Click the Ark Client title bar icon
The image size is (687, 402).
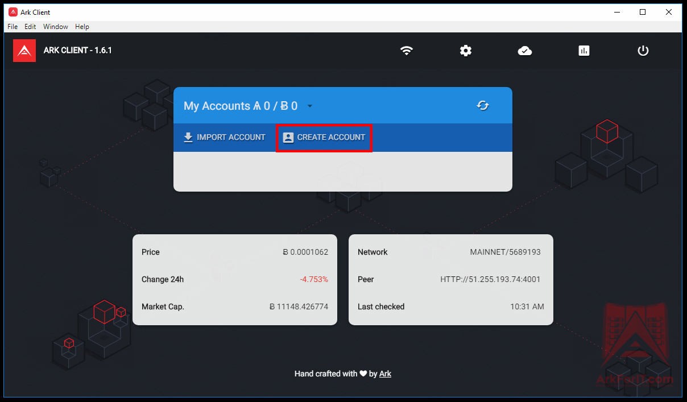(x=13, y=12)
